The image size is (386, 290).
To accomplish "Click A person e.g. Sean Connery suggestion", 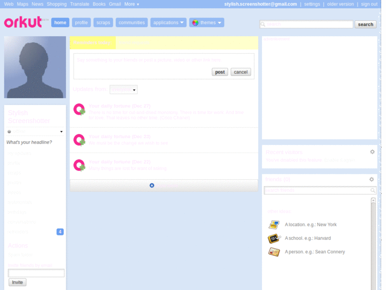I will tap(315, 252).
